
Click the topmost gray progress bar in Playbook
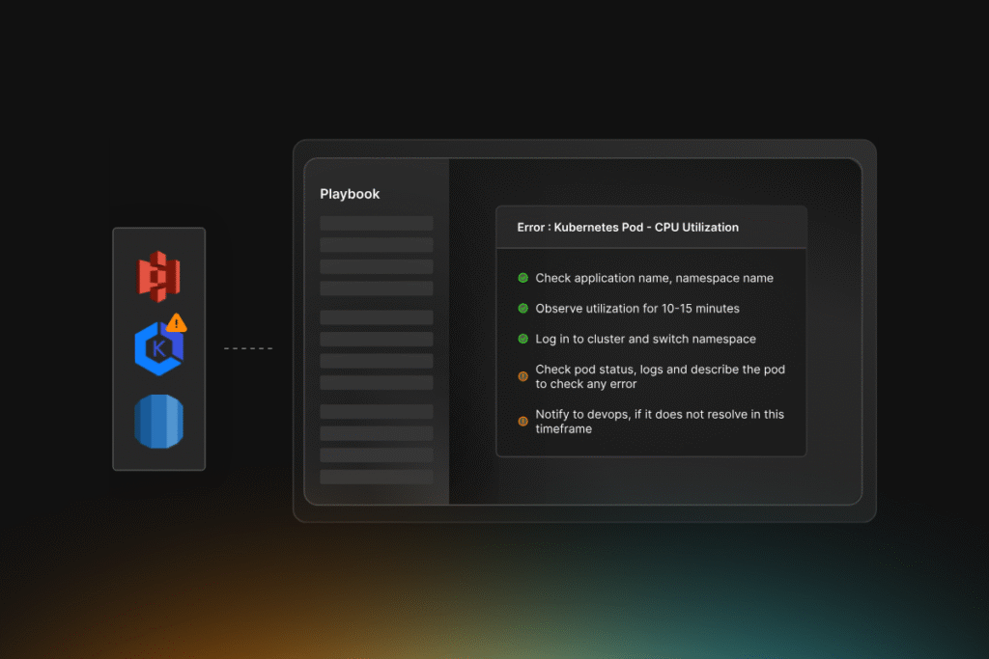point(376,222)
